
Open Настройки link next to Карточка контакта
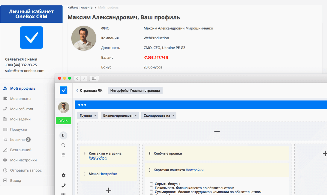pos(195,170)
